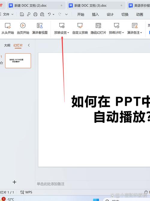Switch to the 设计 ribbon tab
150x201 pixels.
110,14
